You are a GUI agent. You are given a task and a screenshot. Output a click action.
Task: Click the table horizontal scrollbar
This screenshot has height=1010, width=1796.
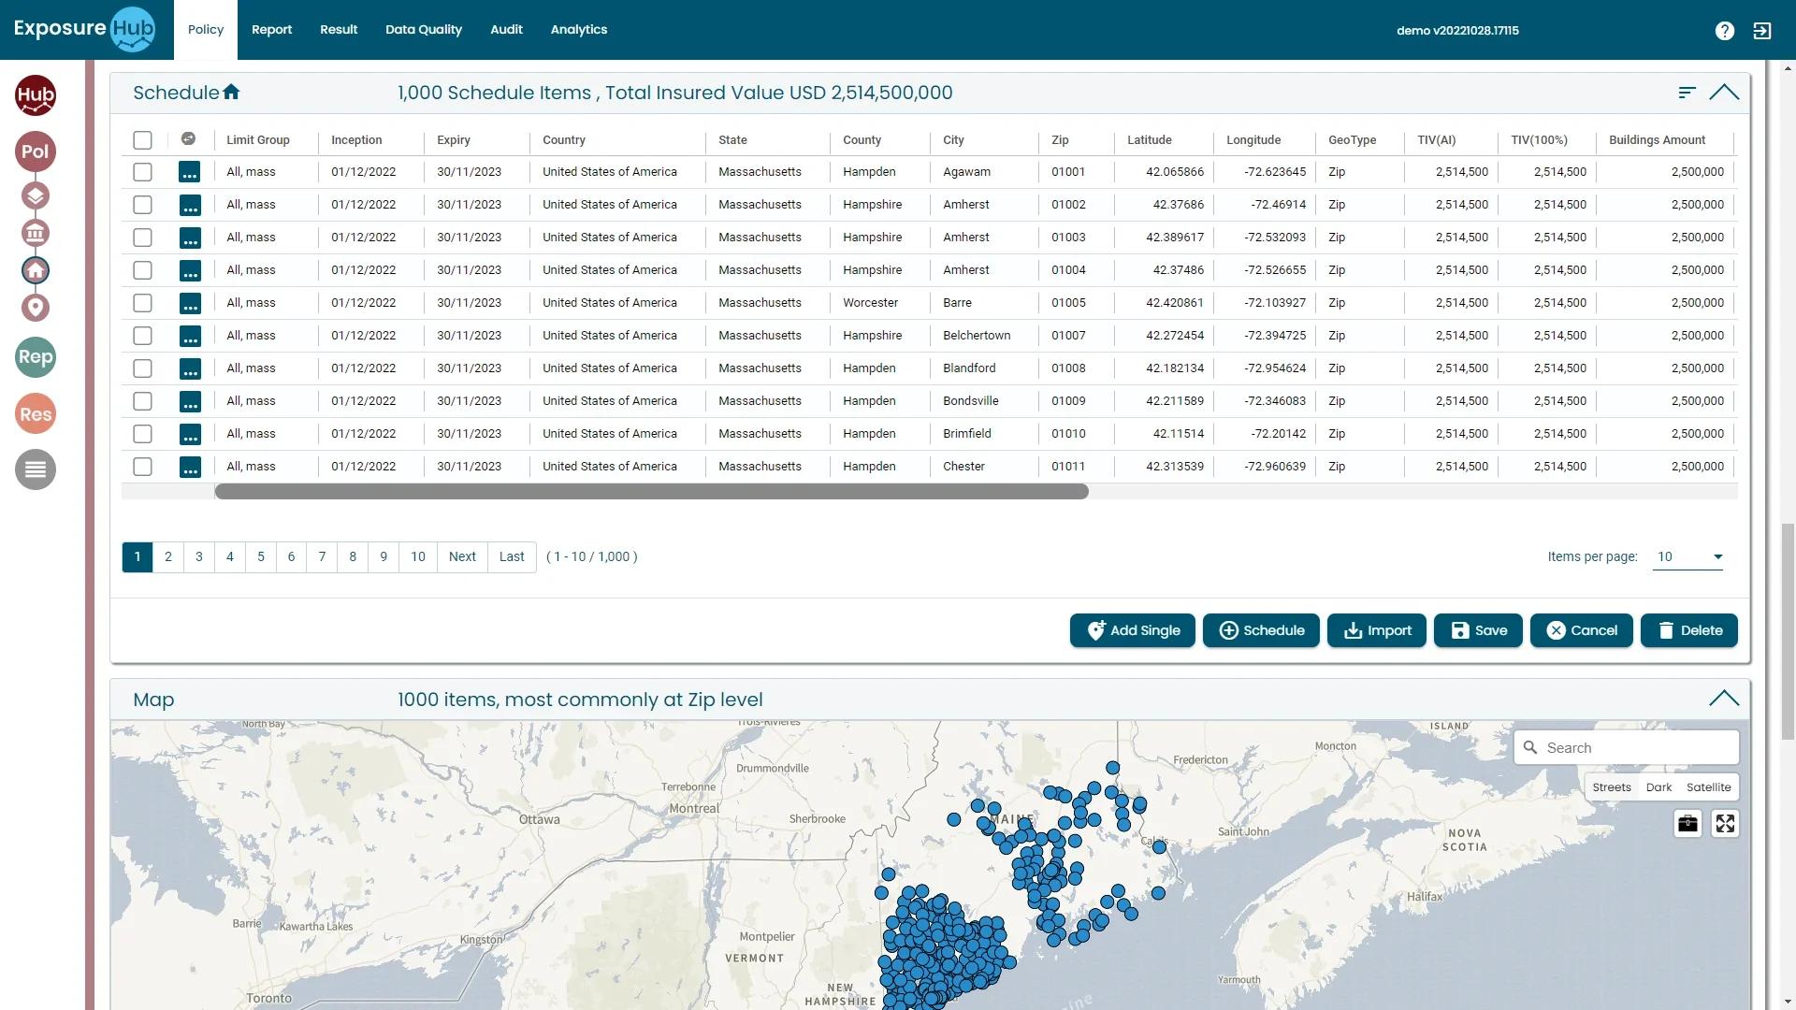click(651, 492)
